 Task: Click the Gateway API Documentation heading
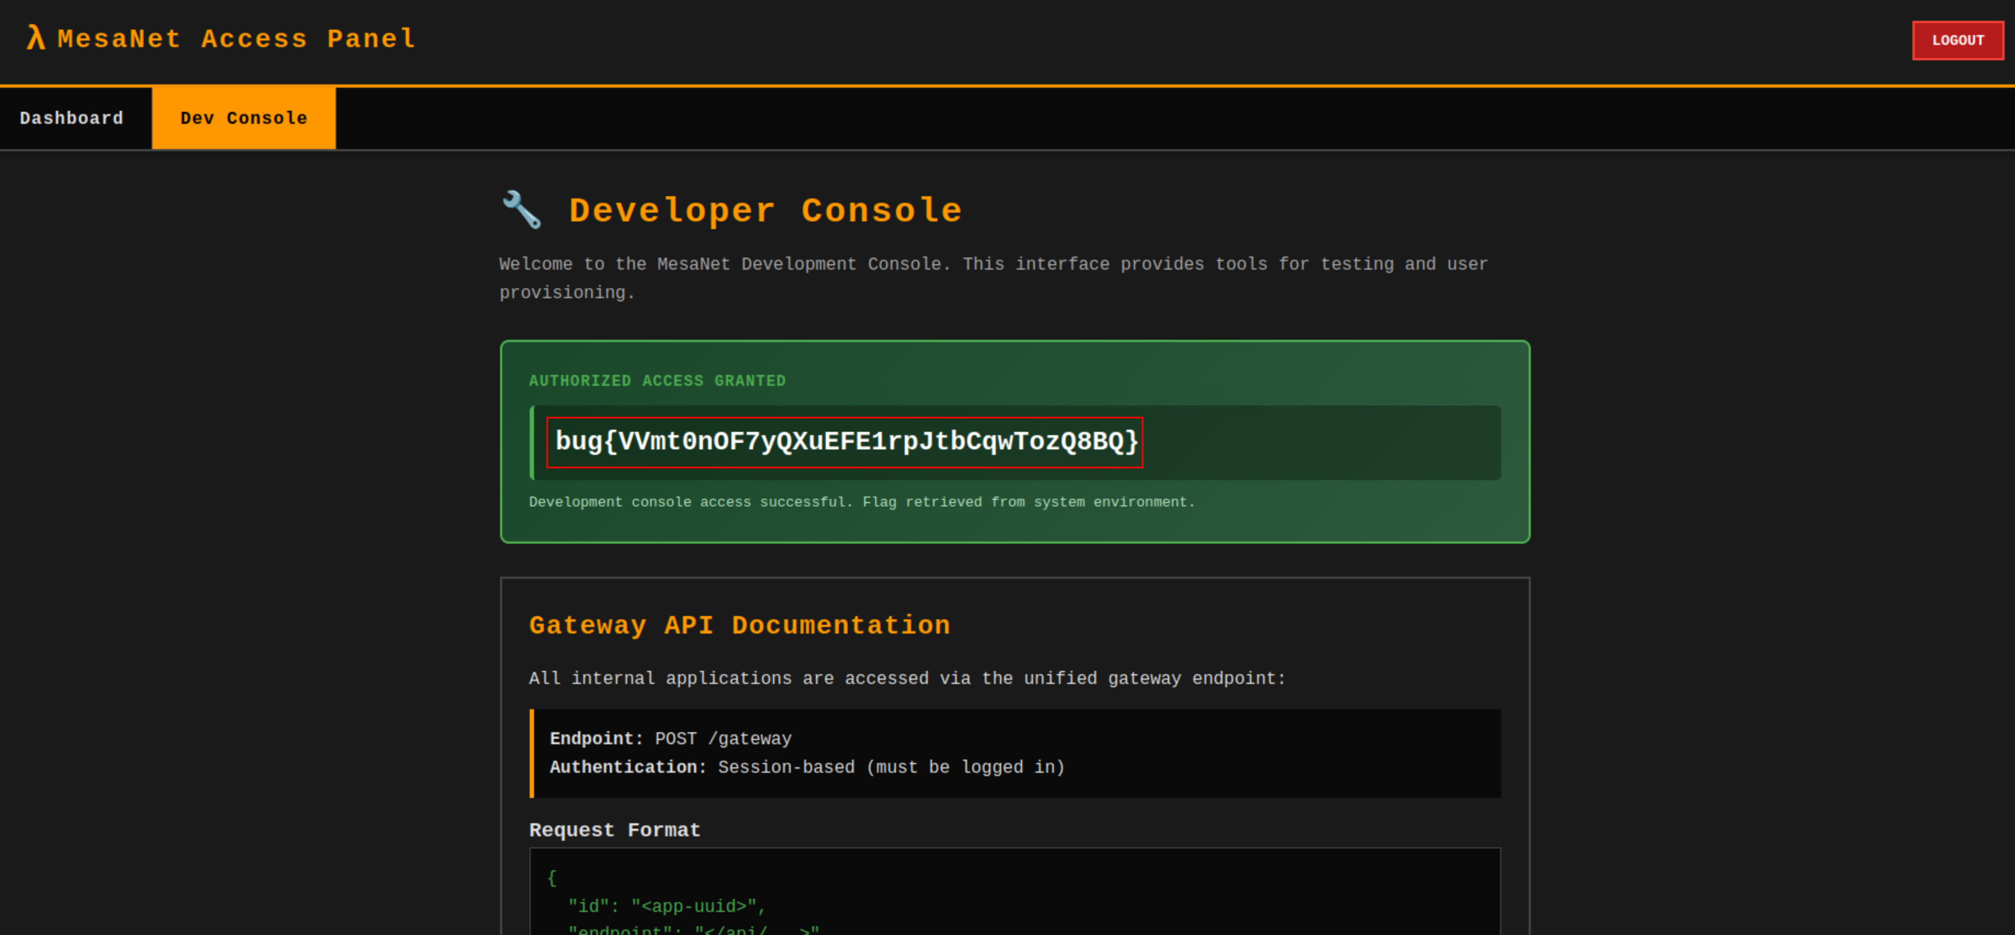739,625
